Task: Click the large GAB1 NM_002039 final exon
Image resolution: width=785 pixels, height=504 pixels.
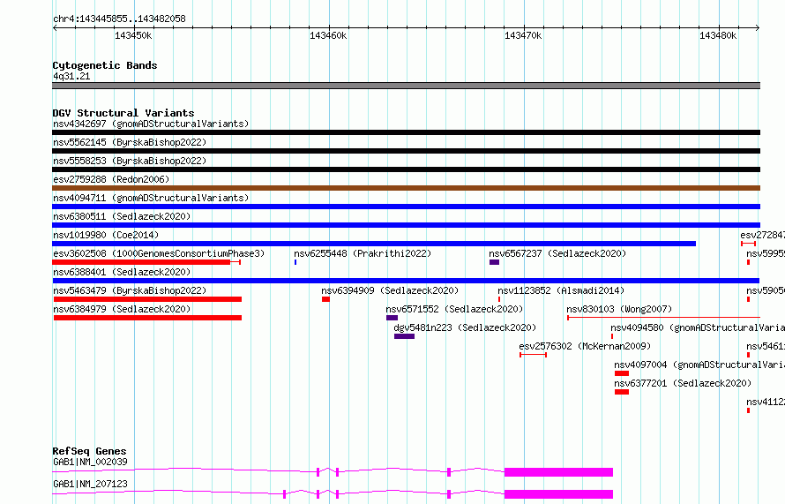Action: (558, 472)
